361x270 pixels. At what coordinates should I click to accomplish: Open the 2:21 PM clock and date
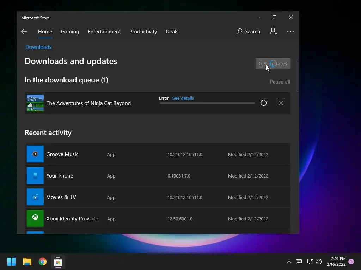(x=336, y=262)
